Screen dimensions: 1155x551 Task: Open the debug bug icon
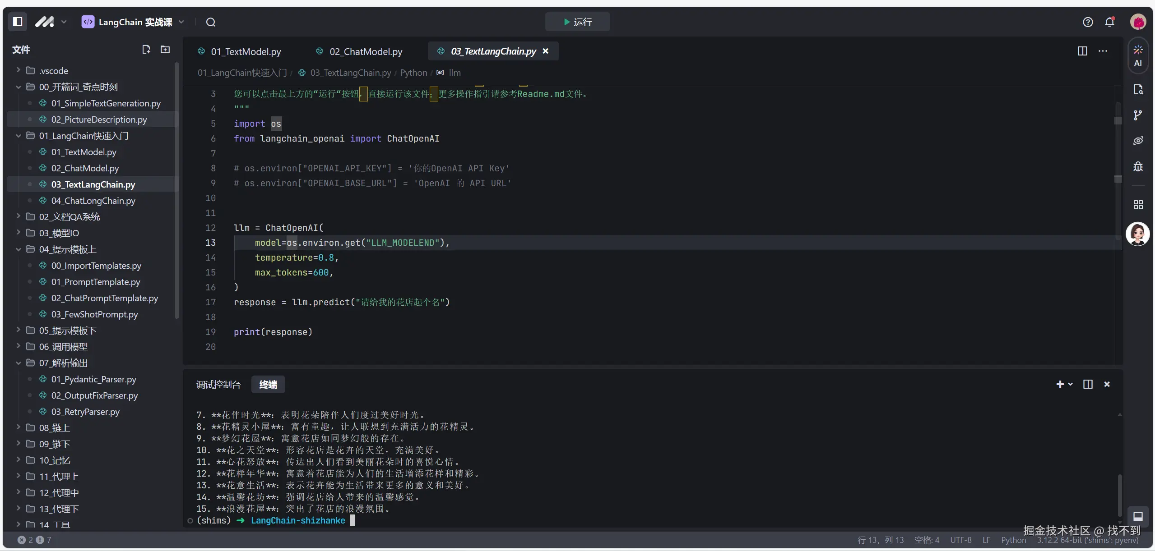[1138, 167]
